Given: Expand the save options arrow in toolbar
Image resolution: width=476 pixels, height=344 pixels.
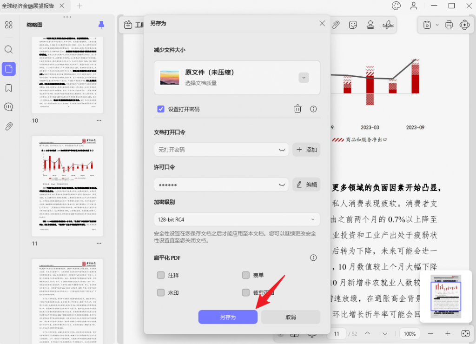Looking at the screenshot, I should tap(437, 25).
